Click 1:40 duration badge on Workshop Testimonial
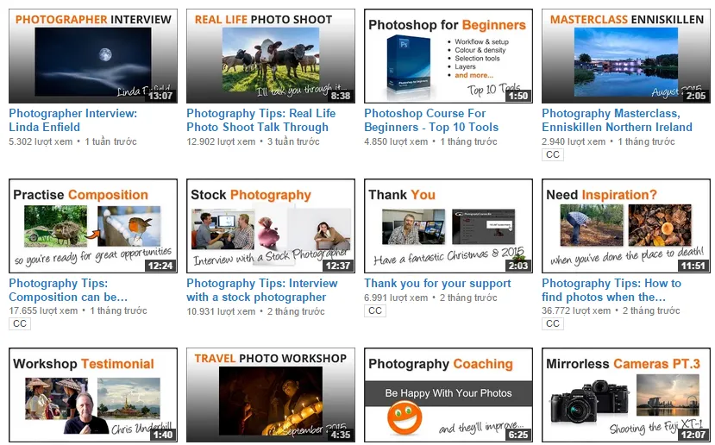The width and height of the screenshot is (715, 445). tap(163, 435)
